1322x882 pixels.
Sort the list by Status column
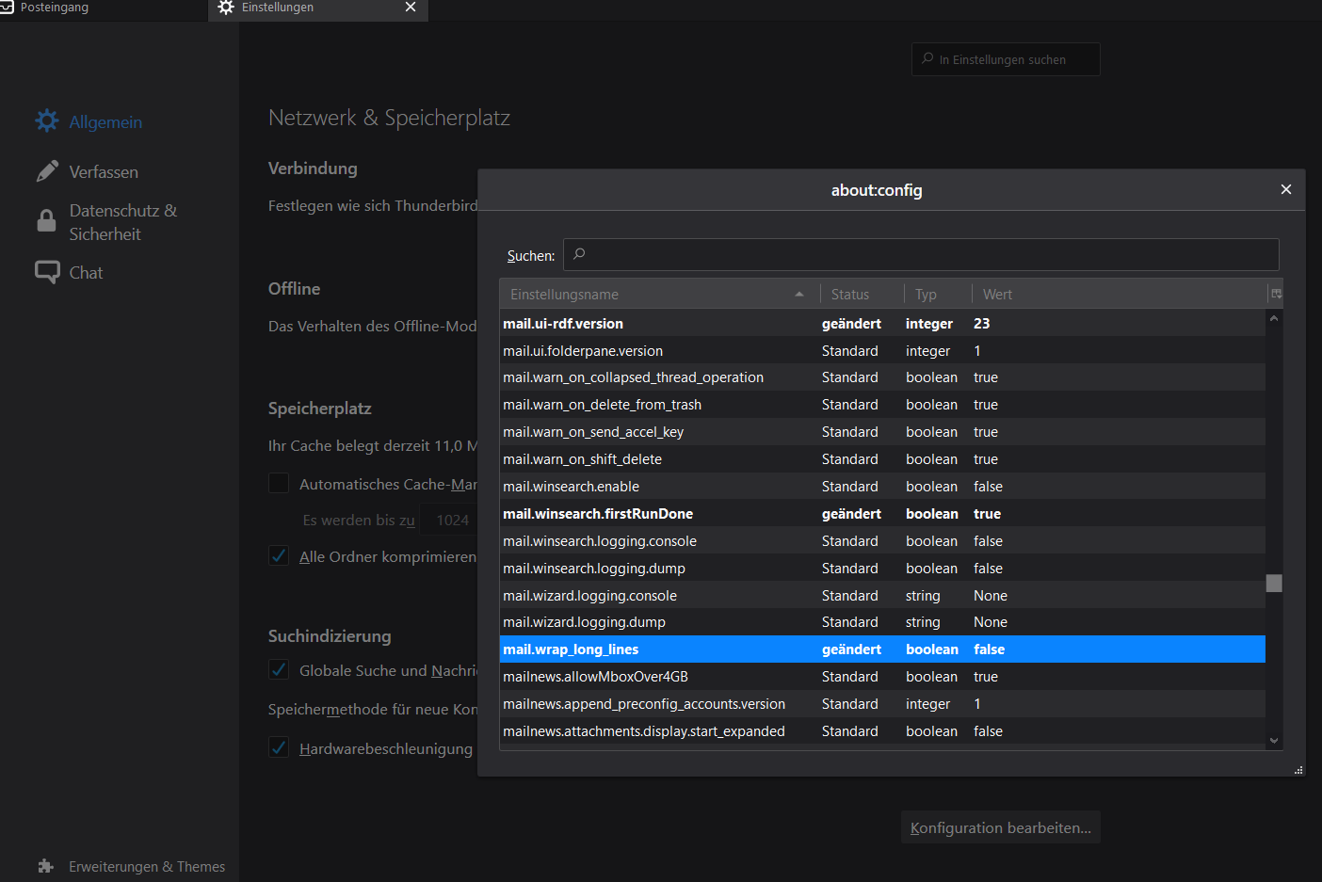coord(850,294)
